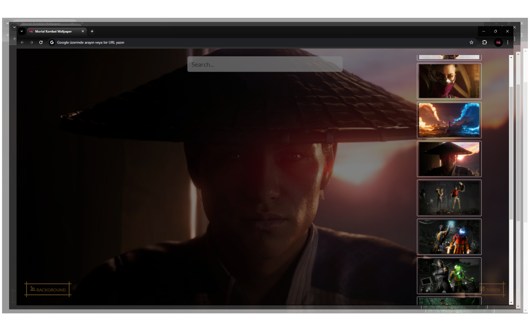Choose the dark arena fighters wallpaper thumbnail
Screen dimensions: 530x331
(449, 198)
